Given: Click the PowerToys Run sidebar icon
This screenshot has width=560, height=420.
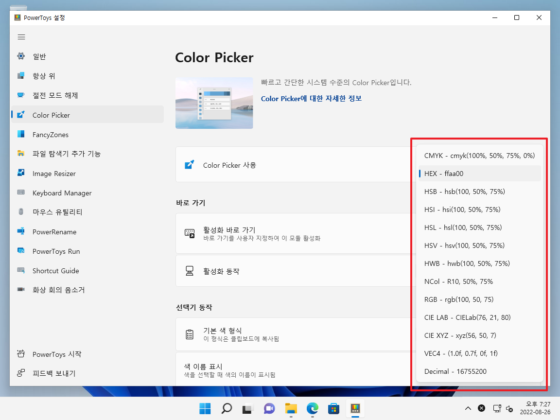Looking at the screenshot, I should point(21,251).
